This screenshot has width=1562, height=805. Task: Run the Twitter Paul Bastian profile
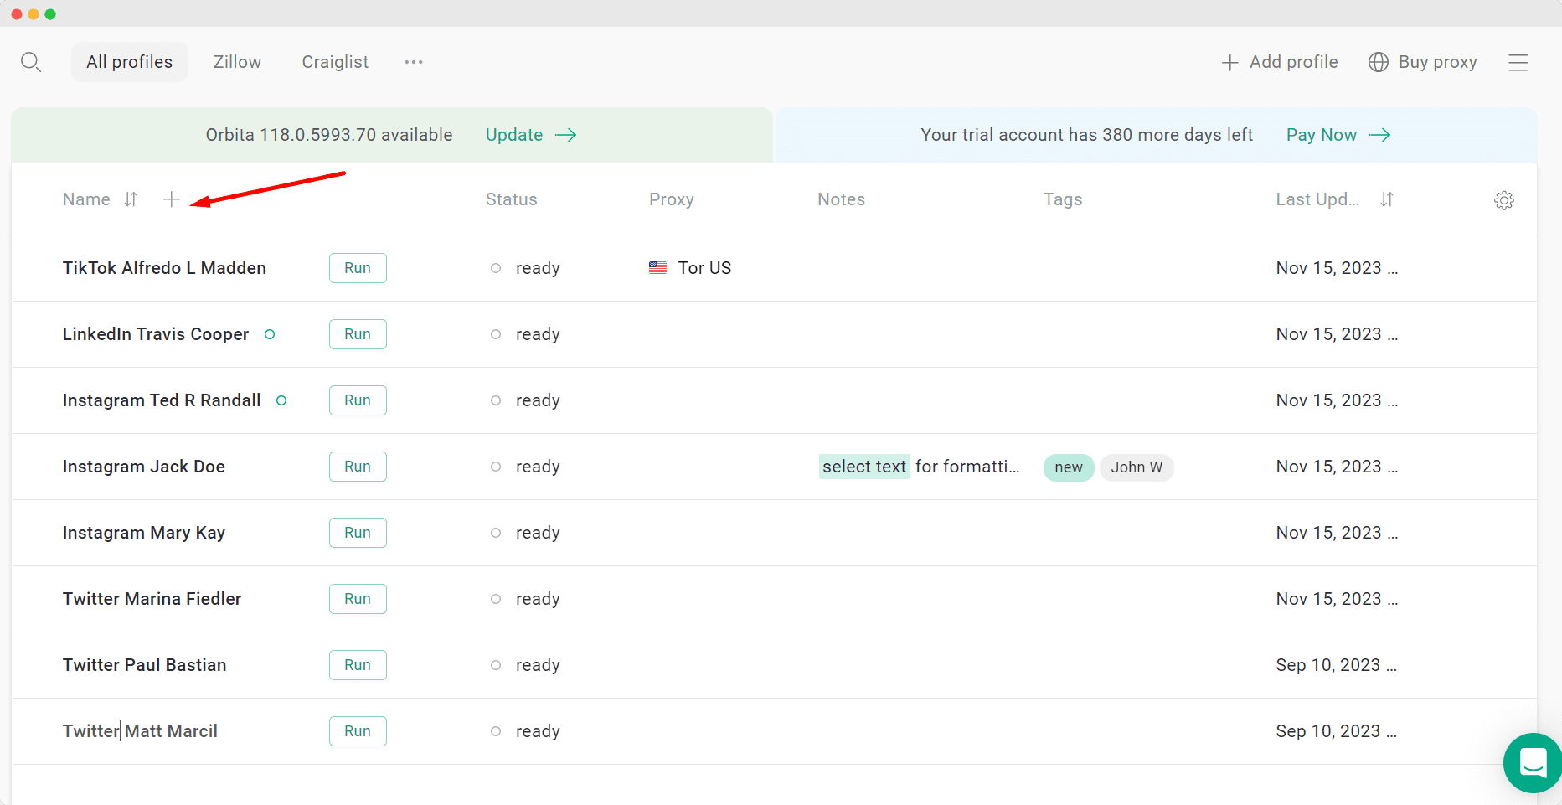pos(358,665)
